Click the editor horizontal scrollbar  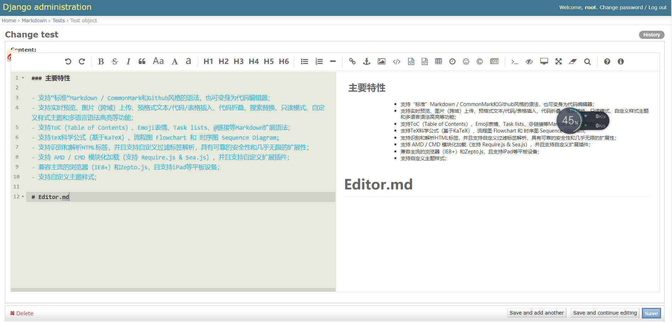coord(173,290)
